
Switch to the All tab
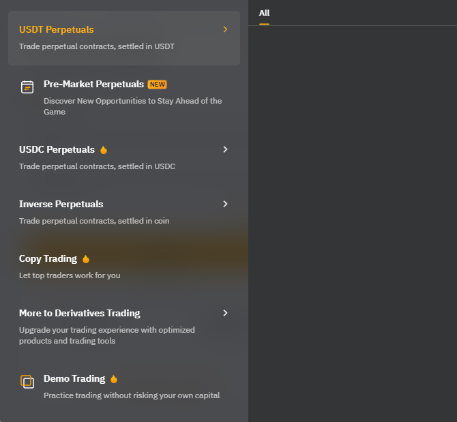(264, 13)
